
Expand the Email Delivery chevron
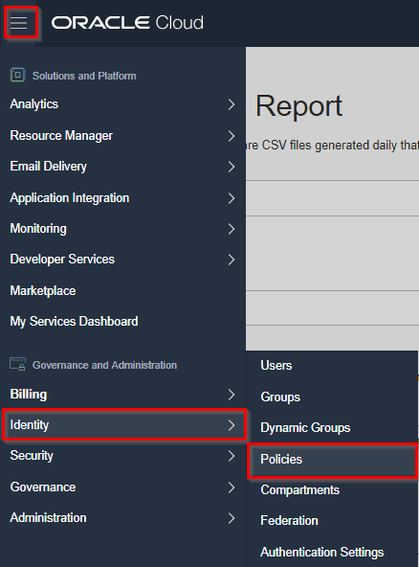(232, 167)
